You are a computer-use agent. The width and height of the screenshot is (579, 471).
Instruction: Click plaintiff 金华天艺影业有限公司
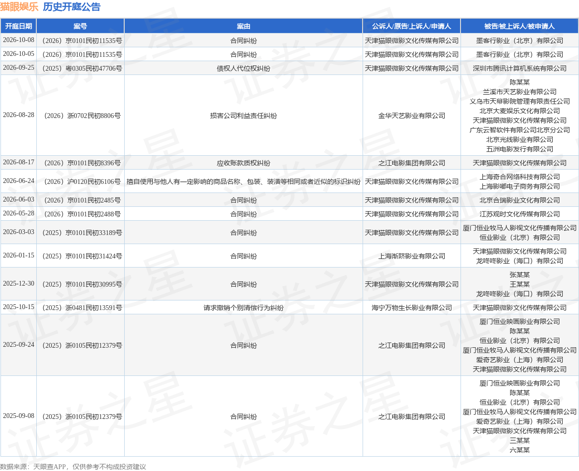(412, 116)
